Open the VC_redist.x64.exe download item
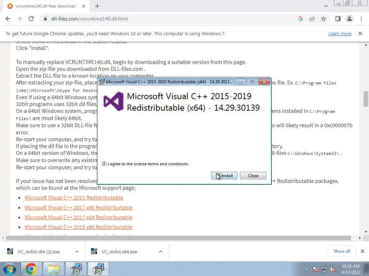 [119, 252]
